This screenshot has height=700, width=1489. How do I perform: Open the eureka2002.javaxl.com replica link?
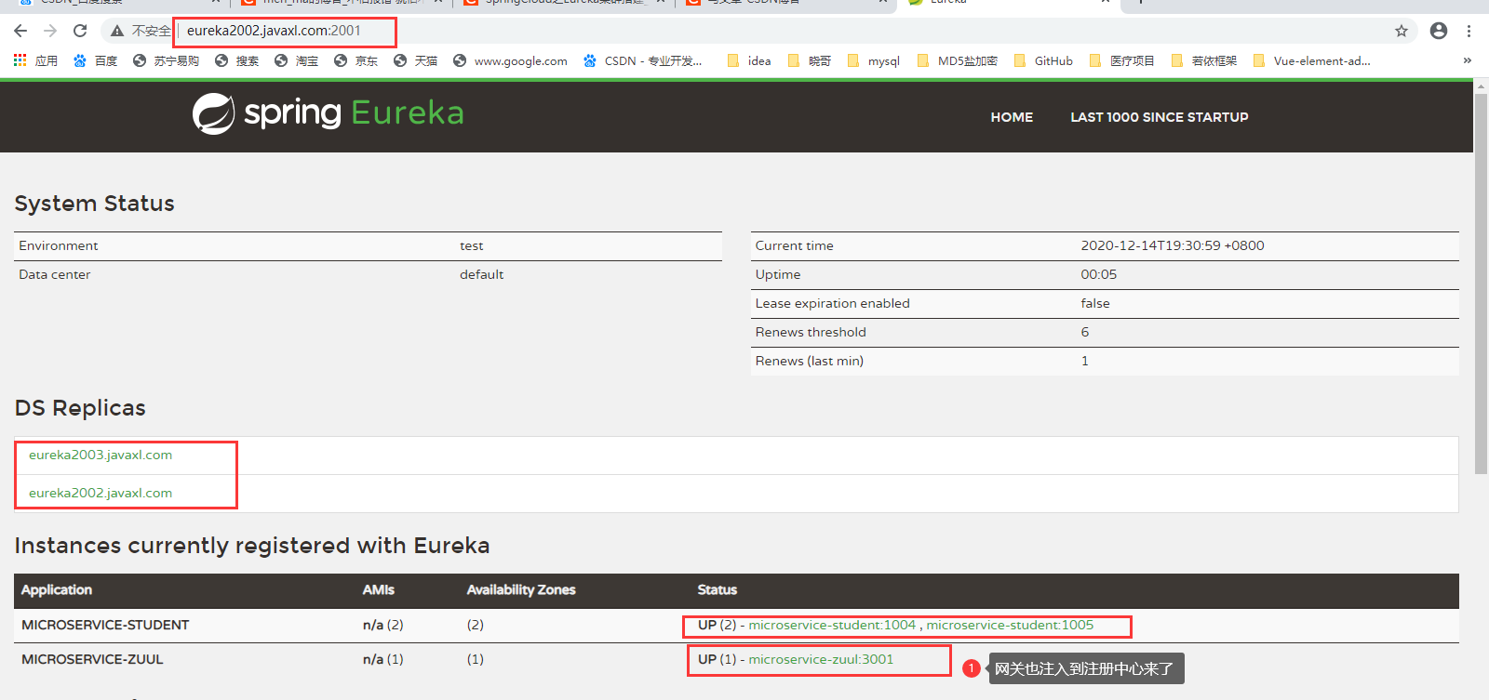101,493
